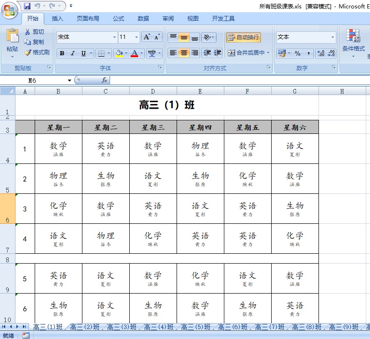
Task: Select the 星期三 header cell
Action: (x=153, y=127)
